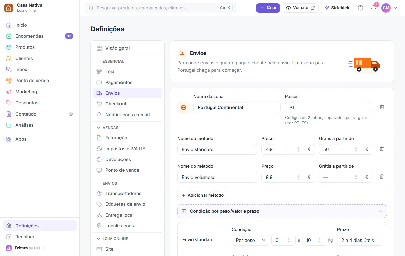The image size is (405, 256).
Task: Delete the Envio standard method
Action: (x=382, y=149)
